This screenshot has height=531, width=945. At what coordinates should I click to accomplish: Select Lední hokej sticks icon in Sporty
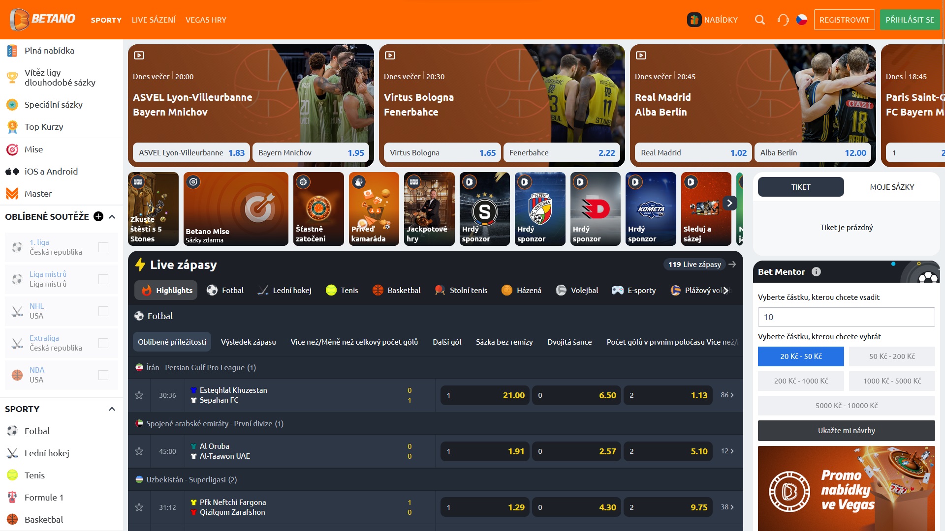(x=12, y=453)
